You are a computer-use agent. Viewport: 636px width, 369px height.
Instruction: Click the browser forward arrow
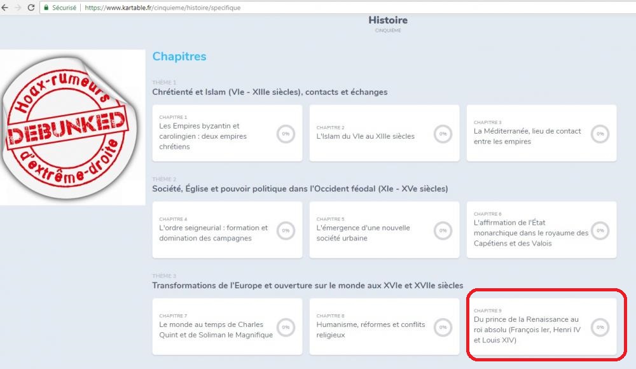pos(17,8)
